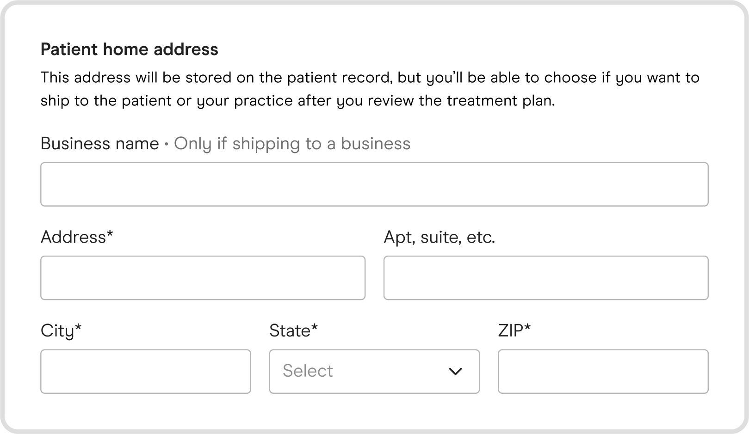Click the Apt, suite, etc. input box
Viewport: 749px width, 434px height.
[545, 278]
